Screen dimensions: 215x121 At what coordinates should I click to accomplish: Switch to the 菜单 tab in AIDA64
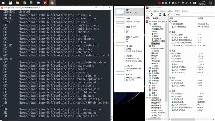(x=148, y=18)
